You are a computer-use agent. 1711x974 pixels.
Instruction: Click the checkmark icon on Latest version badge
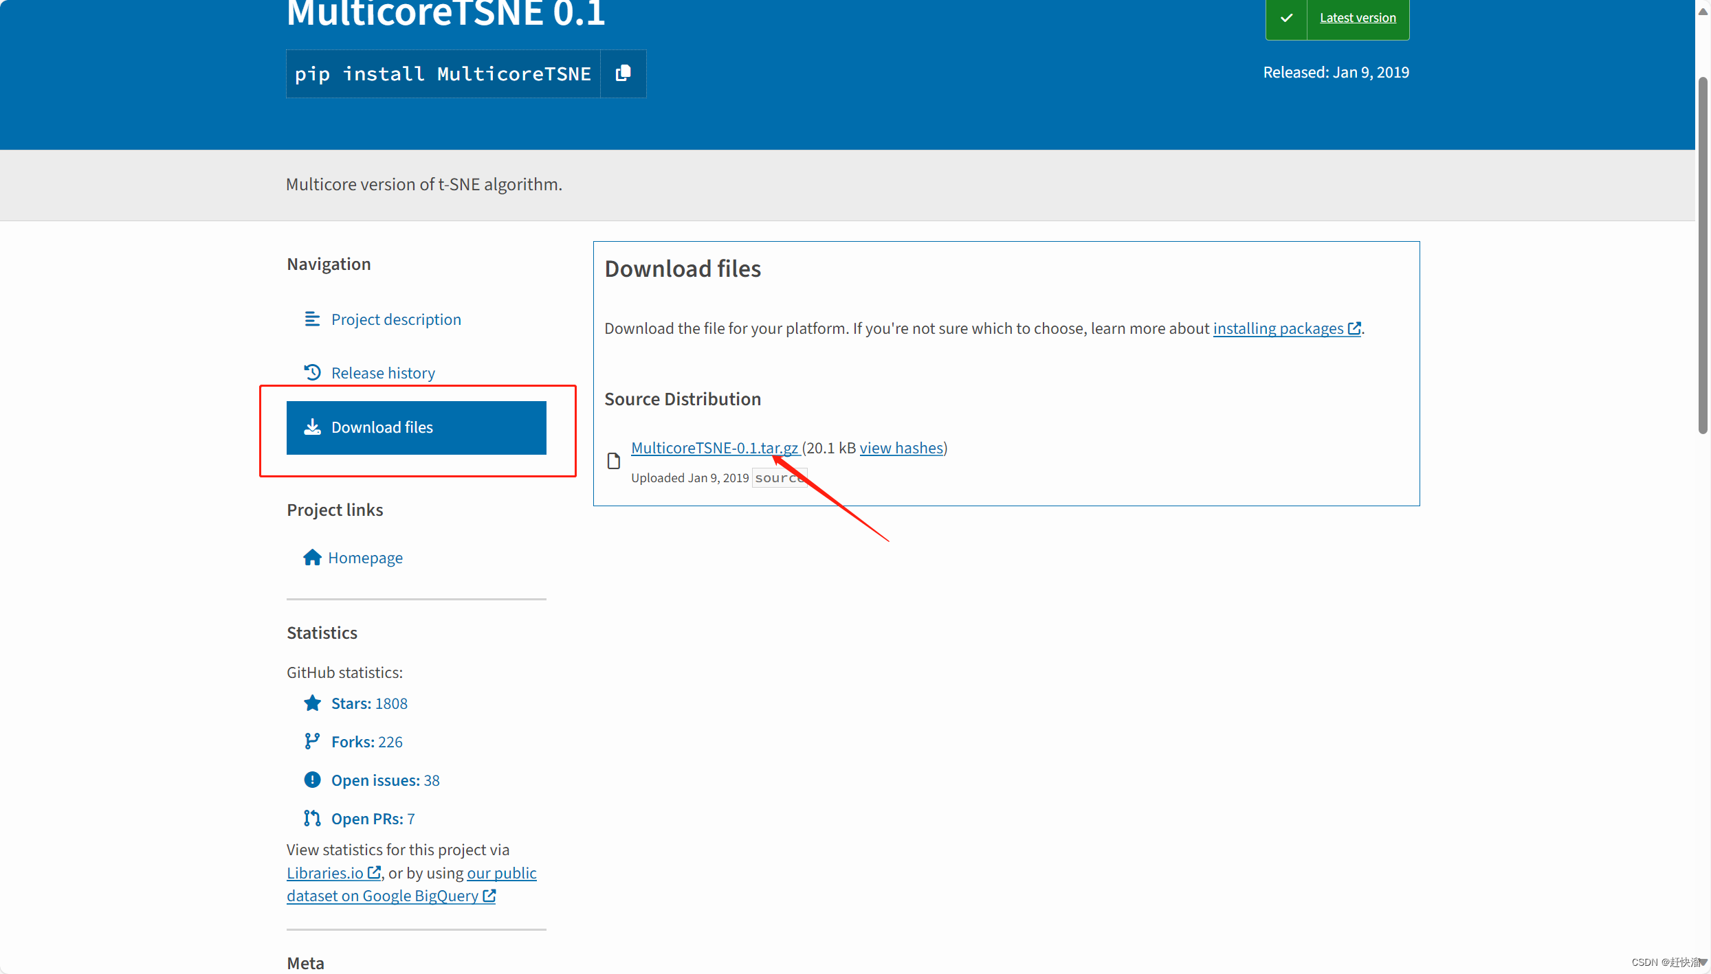[x=1287, y=19]
